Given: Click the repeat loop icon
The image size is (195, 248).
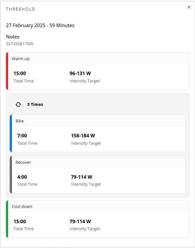Looking at the screenshot, I should tap(18, 105).
